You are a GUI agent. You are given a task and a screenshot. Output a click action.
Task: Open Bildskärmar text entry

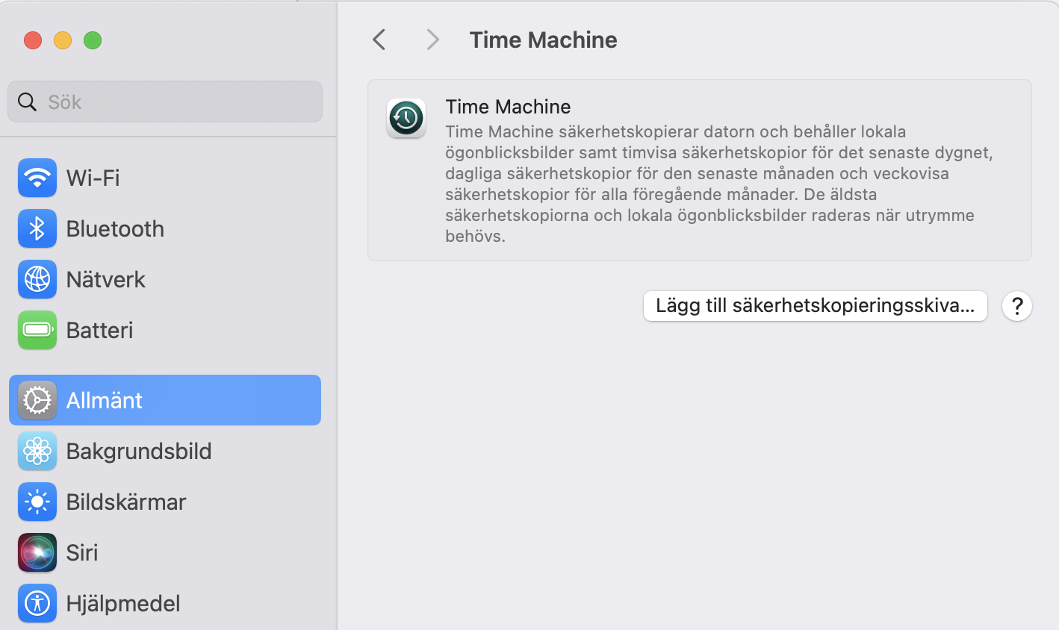coord(126,502)
